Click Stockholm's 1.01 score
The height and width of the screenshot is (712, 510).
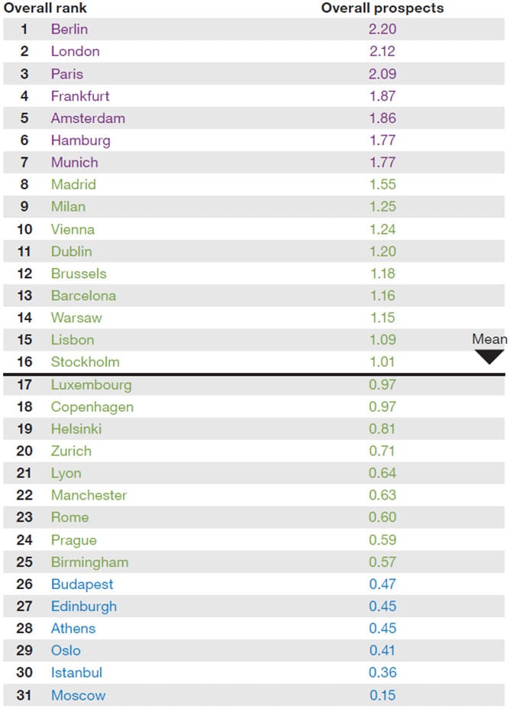tap(382, 362)
